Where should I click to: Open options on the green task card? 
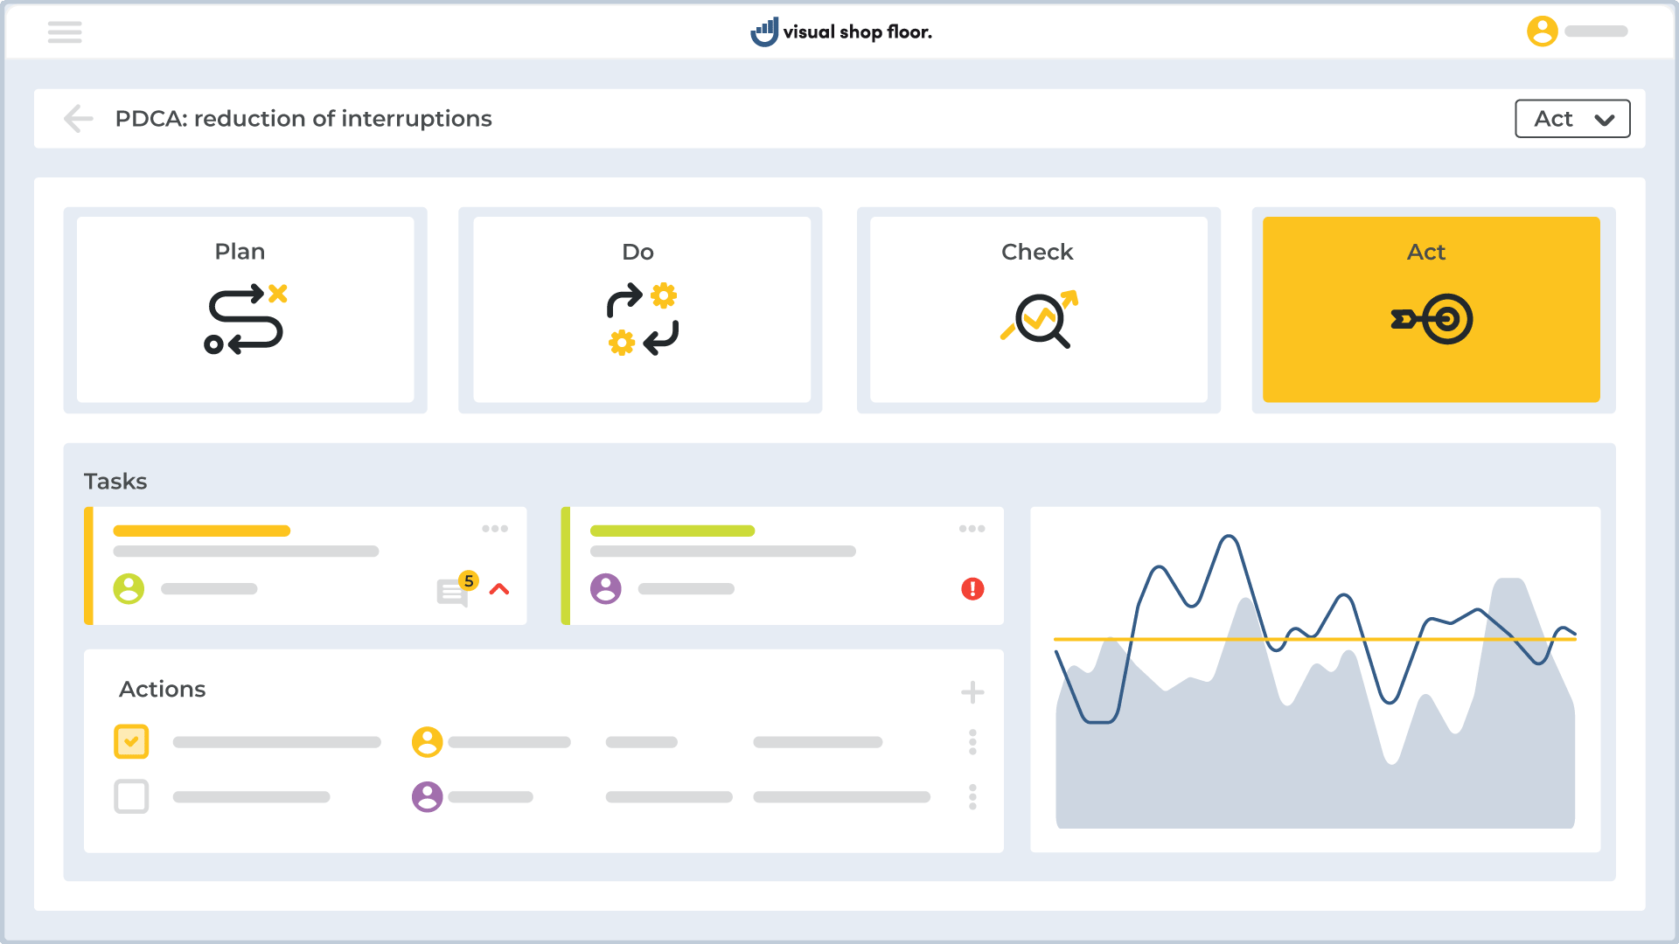coord(972,529)
